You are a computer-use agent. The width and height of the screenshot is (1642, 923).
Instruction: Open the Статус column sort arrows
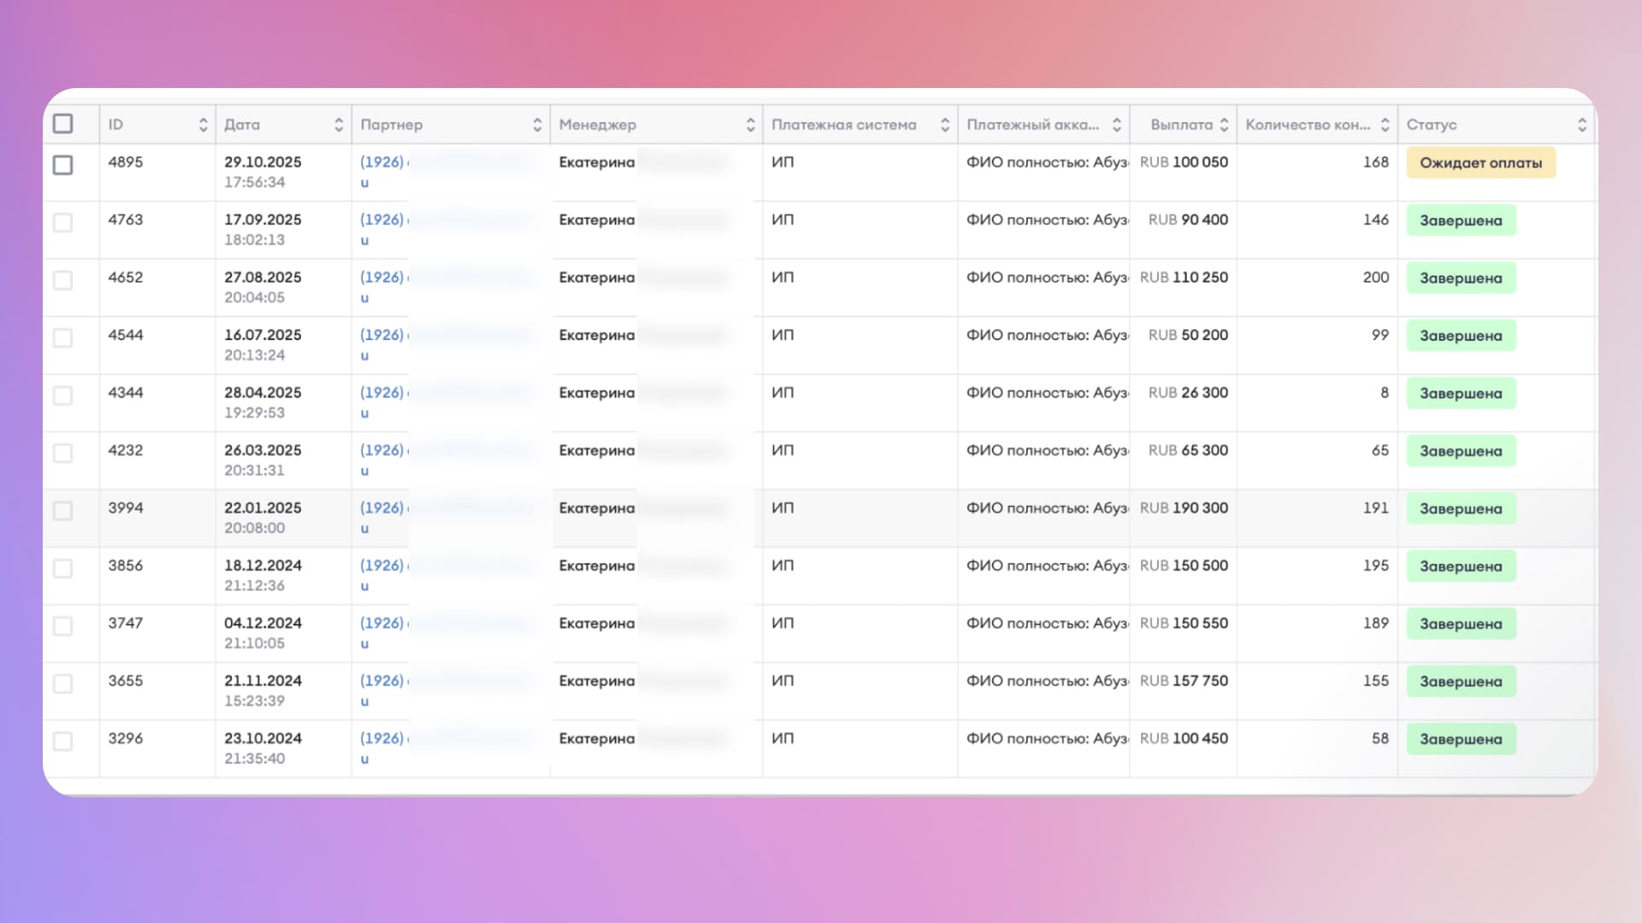[1581, 125]
